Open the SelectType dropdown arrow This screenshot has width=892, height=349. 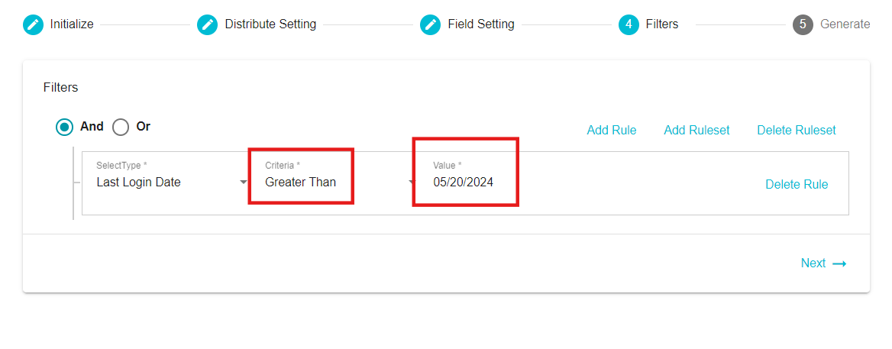coord(244,183)
